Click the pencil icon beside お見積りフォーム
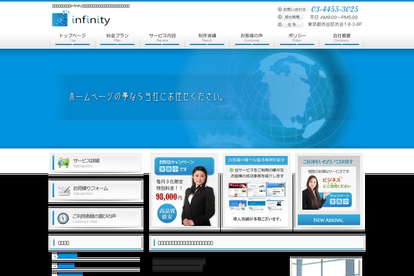The width and height of the screenshot is (414, 276). coord(63,190)
